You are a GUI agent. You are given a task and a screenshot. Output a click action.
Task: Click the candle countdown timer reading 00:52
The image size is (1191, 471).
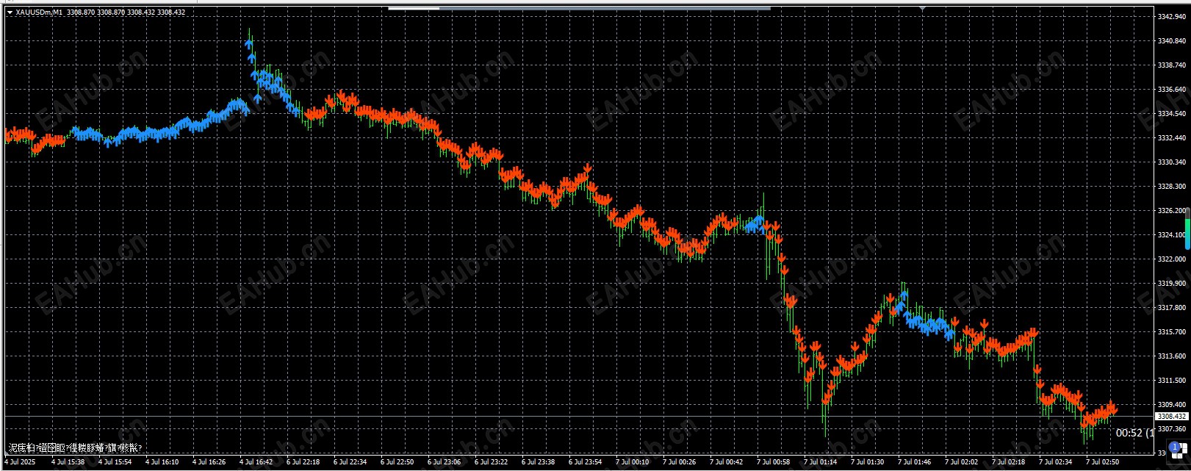1134,433
